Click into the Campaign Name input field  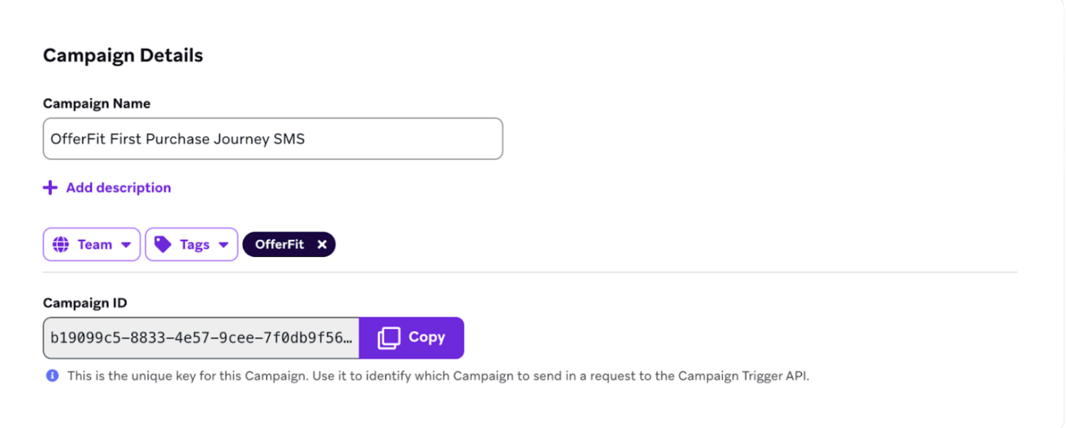(x=272, y=139)
